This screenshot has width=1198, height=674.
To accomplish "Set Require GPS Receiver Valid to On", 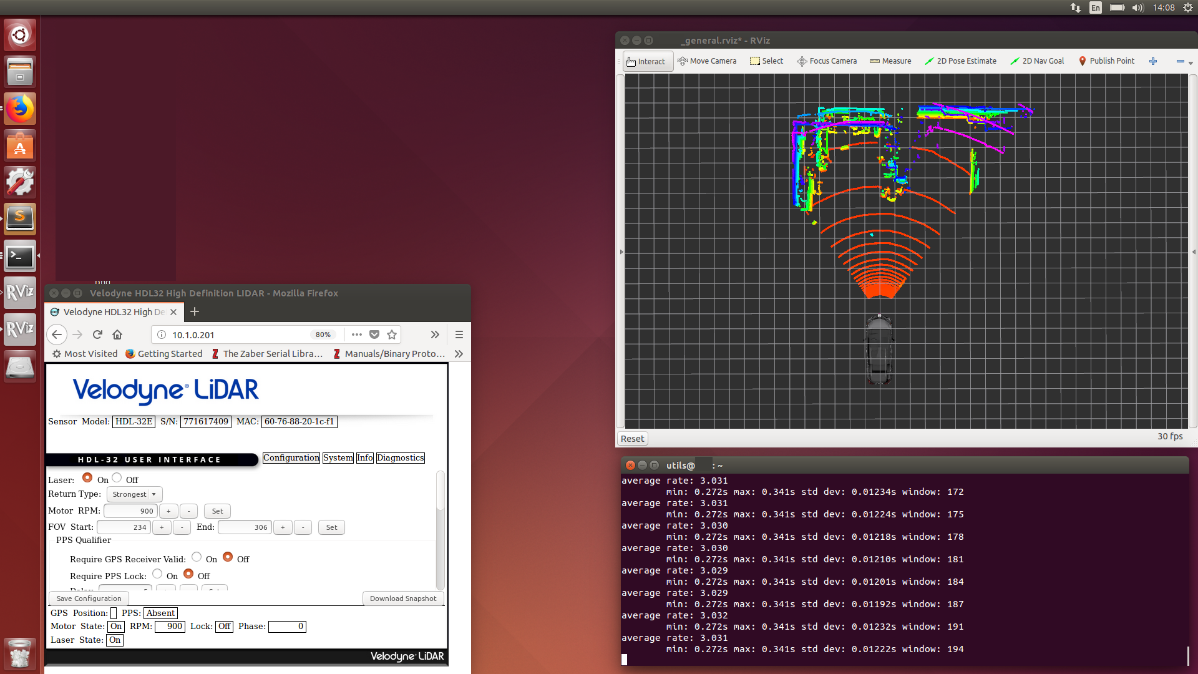I will [x=197, y=557].
